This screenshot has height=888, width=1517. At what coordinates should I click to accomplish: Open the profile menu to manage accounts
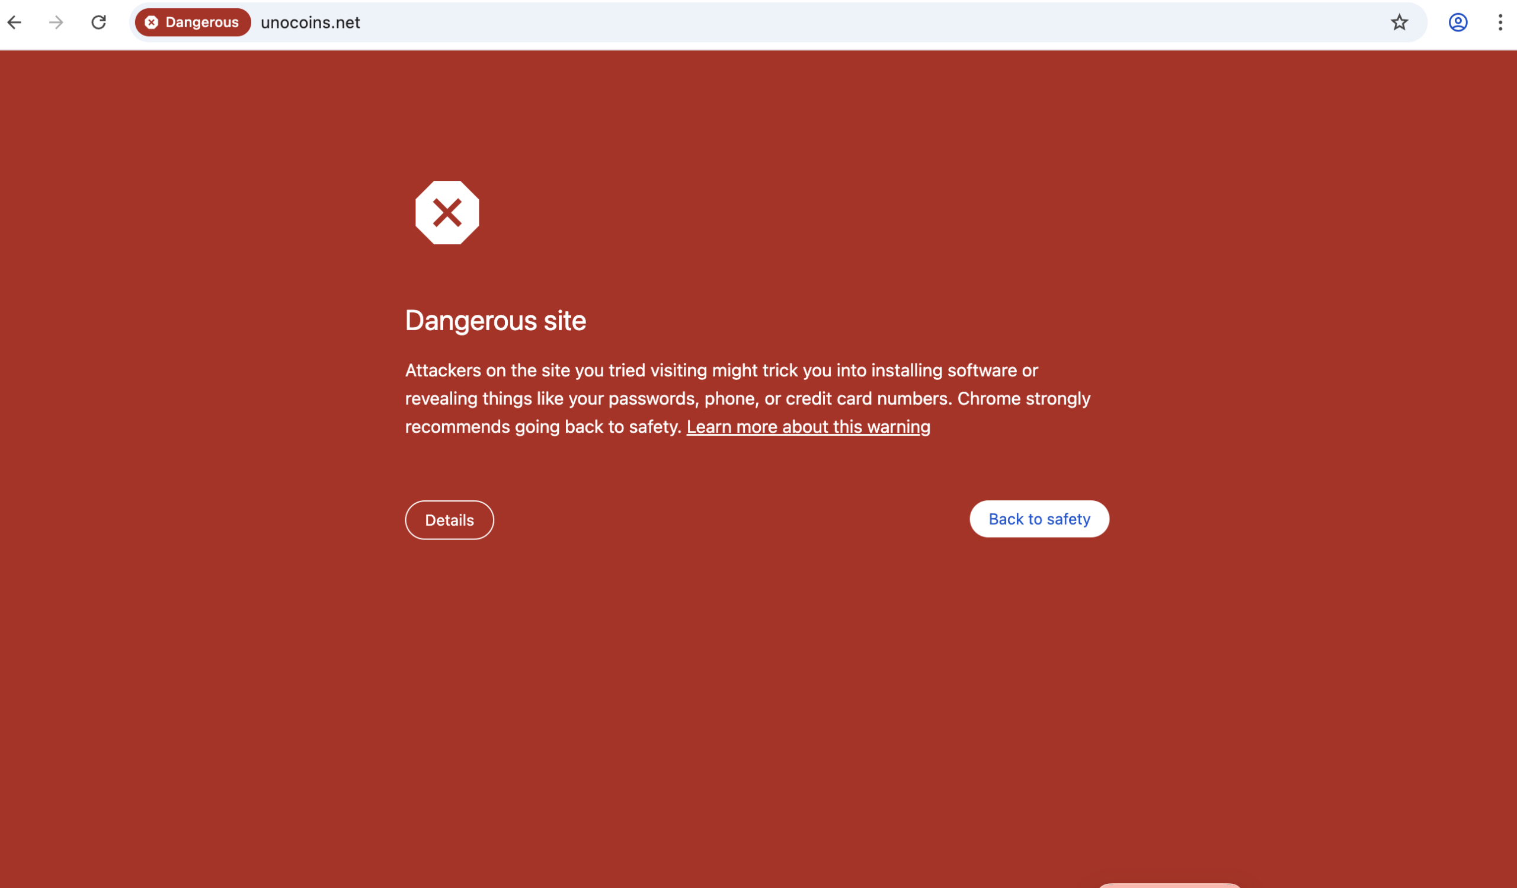[1457, 23]
